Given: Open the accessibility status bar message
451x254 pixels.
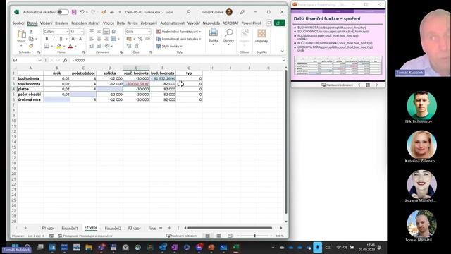Looking at the screenshot, I should click(x=85, y=236).
